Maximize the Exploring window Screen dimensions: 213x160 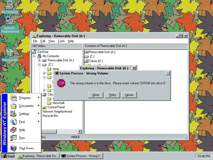point(181,36)
